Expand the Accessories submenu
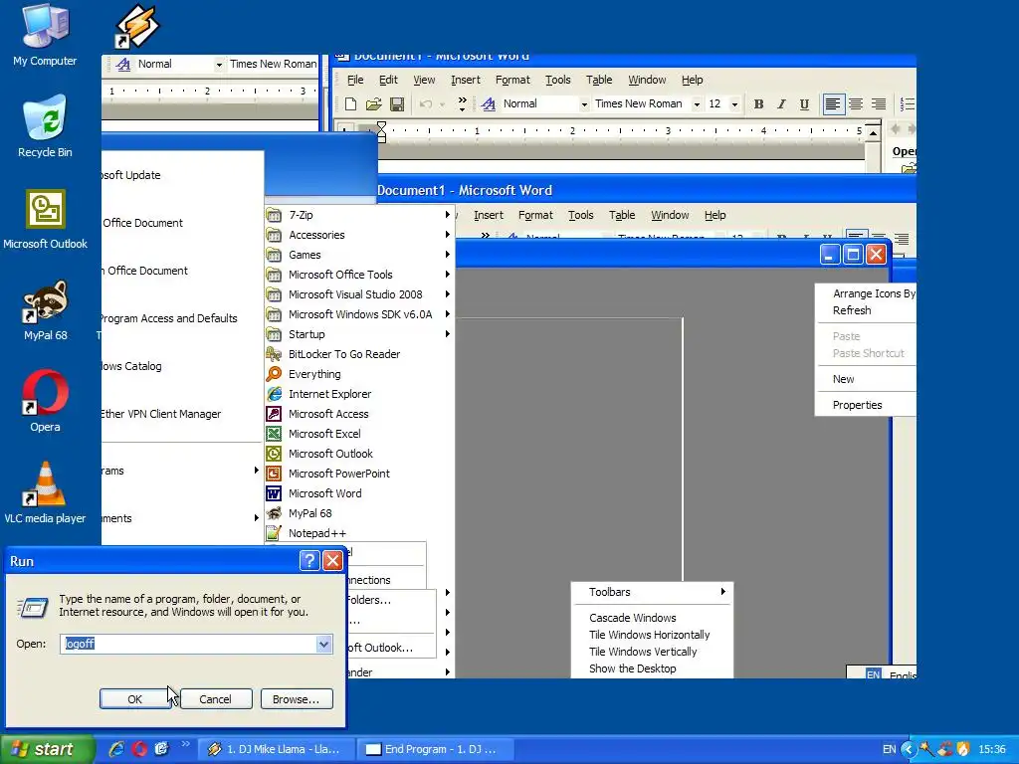This screenshot has height=764, width=1019. 359,235
